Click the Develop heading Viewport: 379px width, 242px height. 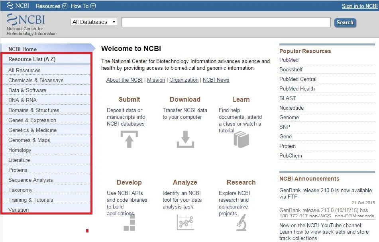(129, 182)
